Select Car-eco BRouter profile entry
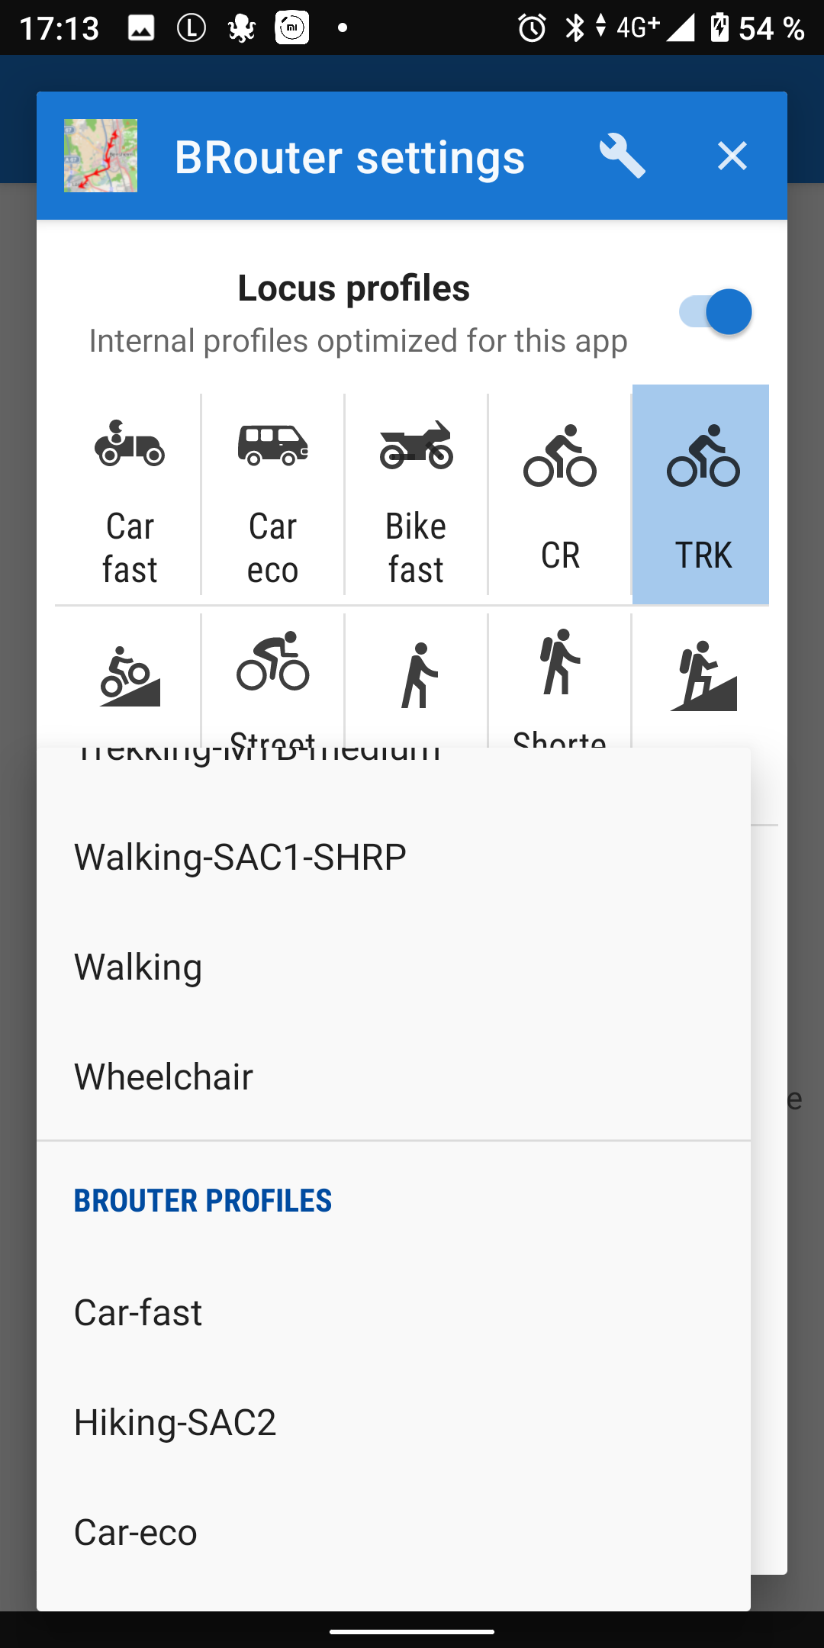 click(x=136, y=1532)
